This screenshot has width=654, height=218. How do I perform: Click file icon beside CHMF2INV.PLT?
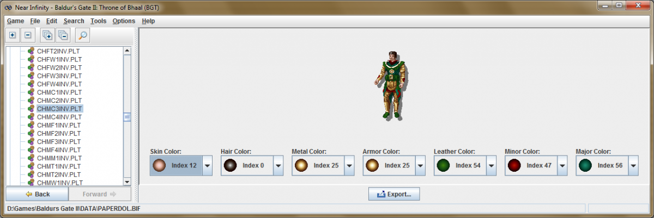(x=31, y=133)
